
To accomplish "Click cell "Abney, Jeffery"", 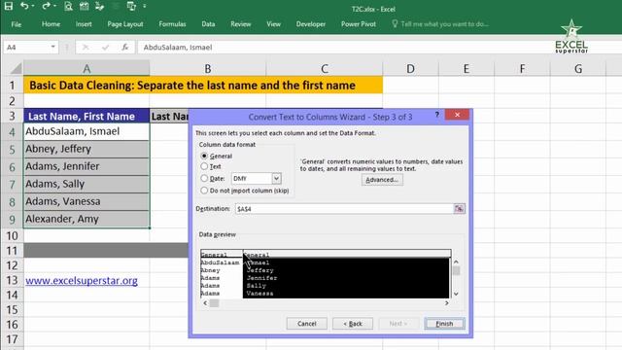I will pyautogui.click(x=86, y=149).
